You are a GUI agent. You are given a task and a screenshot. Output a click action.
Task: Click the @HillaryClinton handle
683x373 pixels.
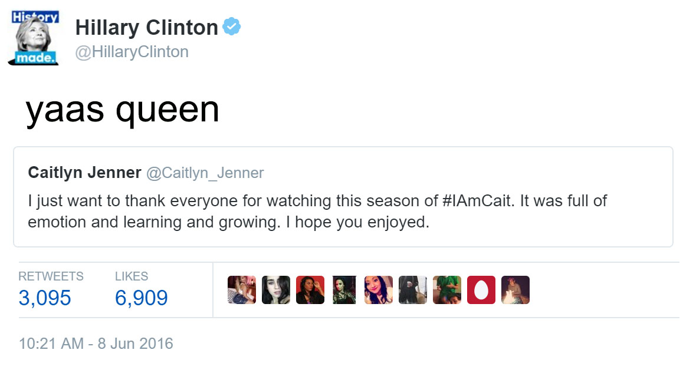pyautogui.click(x=132, y=52)
